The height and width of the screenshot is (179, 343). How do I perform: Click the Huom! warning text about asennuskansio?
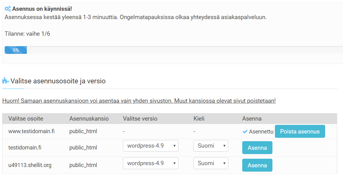pyautogui.click(x=139, y=101)
